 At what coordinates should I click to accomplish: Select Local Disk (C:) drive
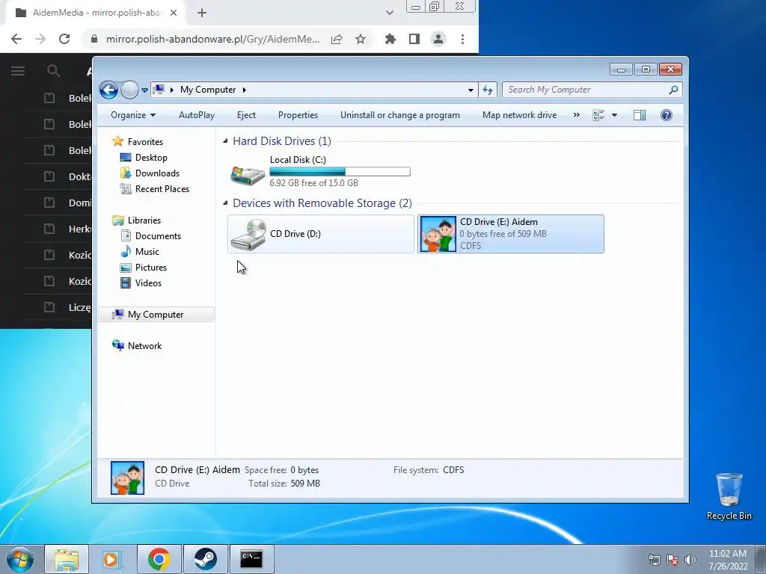320,171
